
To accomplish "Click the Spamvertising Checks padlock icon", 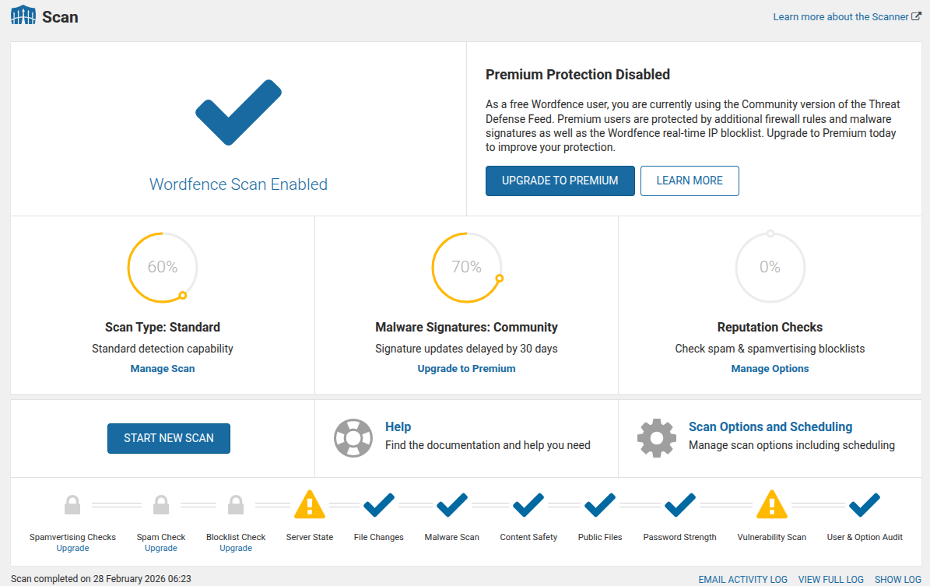I will [x=72, y=505].
